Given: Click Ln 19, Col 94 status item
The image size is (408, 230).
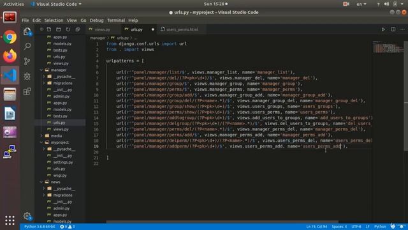Looking at the screenshot, I should pyautogui.click(x=316, y=227).
